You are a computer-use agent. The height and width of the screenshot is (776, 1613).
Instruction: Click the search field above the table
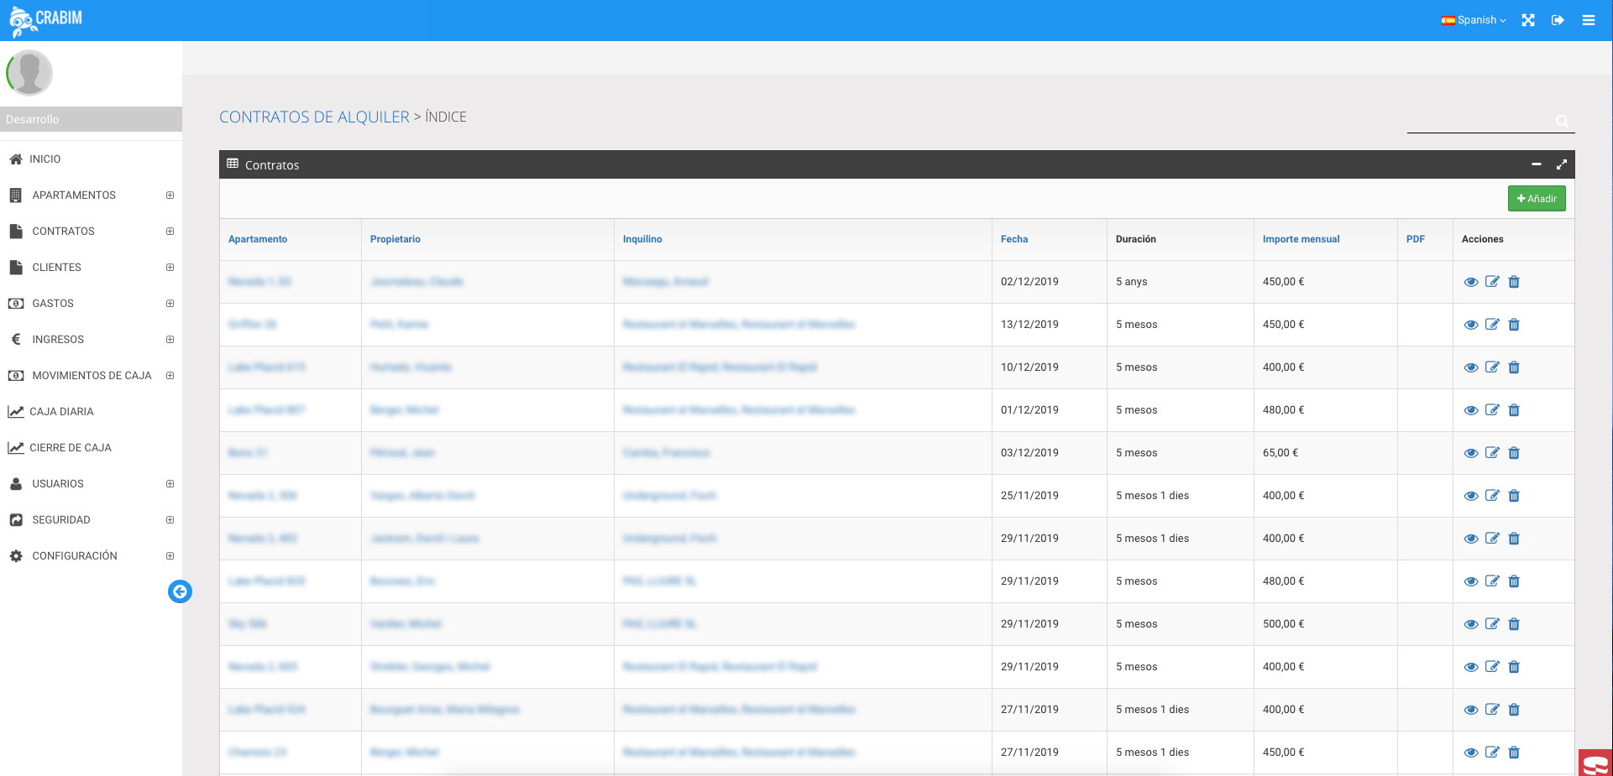pos(1479,121)
